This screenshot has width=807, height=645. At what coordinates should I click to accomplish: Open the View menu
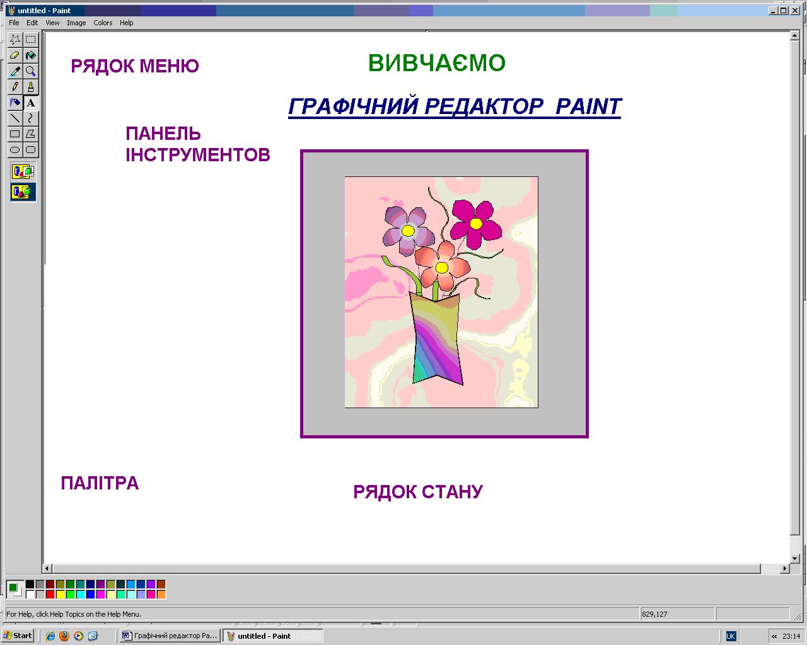(52, 23)
